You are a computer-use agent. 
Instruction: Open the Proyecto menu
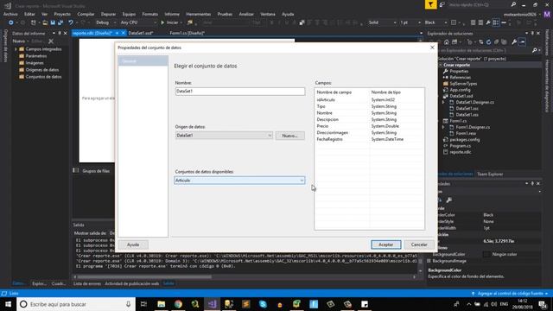[x=62, y=14]
